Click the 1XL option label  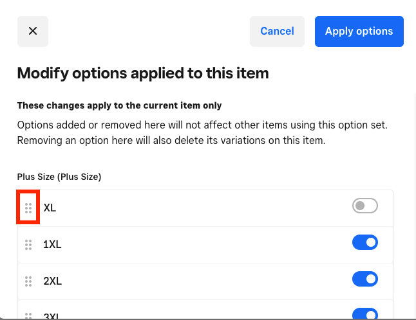pos(52,244)
